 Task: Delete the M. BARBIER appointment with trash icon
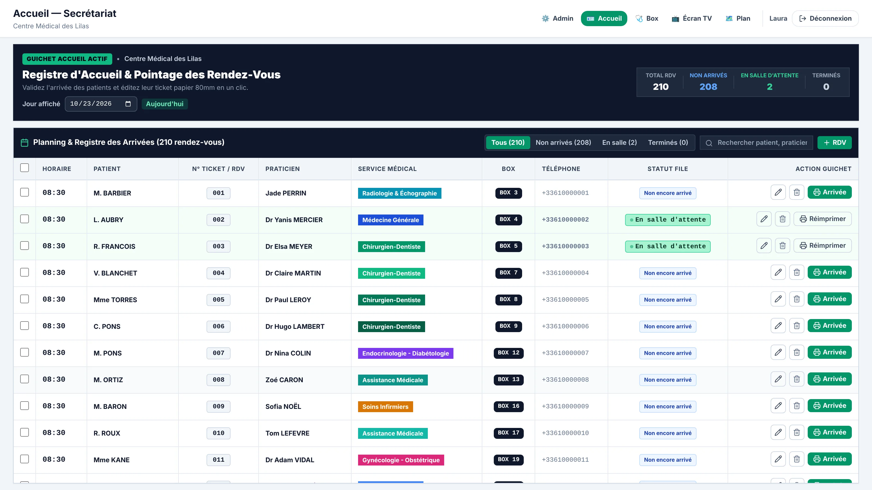[797, 192]
